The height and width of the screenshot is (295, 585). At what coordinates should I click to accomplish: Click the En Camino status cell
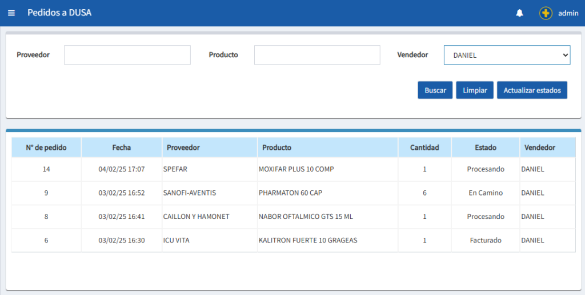click(x=485, y=193)
